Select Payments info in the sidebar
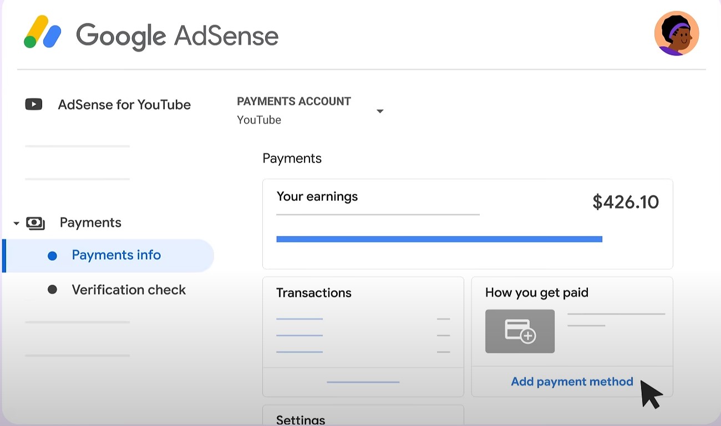Image resolution: width=721 pixels, height=426 pixels. [108, 255]
